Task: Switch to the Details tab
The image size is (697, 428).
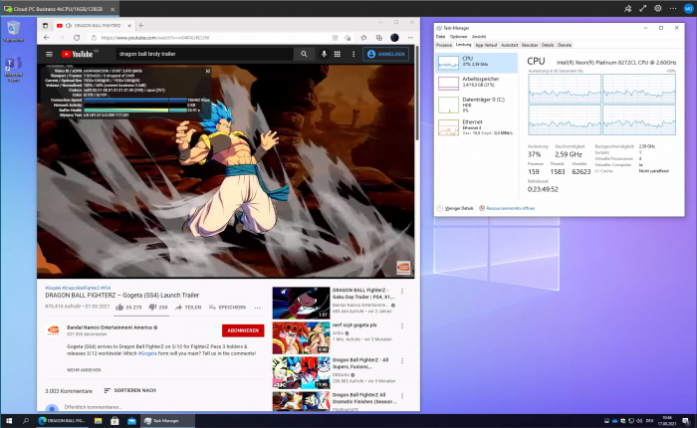Action: tap(548, 45)
